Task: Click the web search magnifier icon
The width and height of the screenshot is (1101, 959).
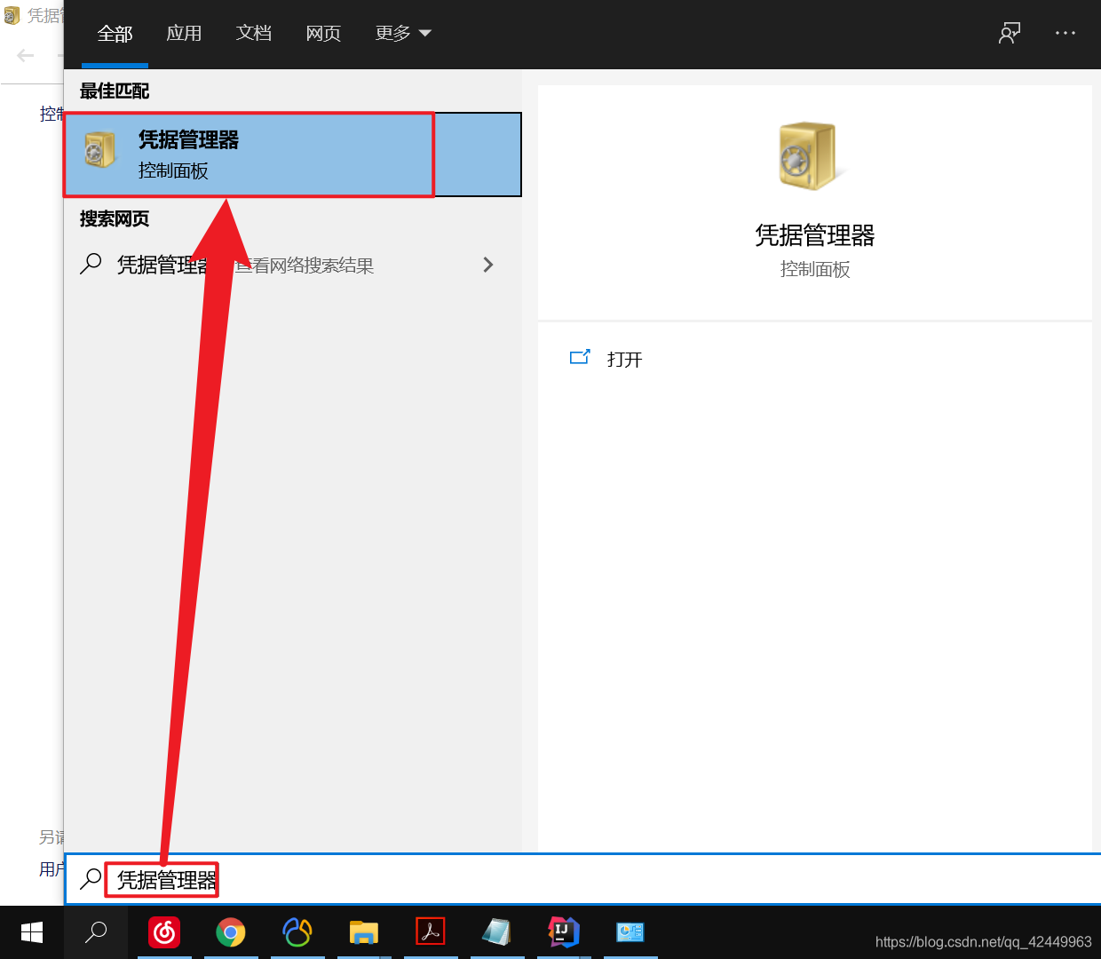Action: coord(91,264)
